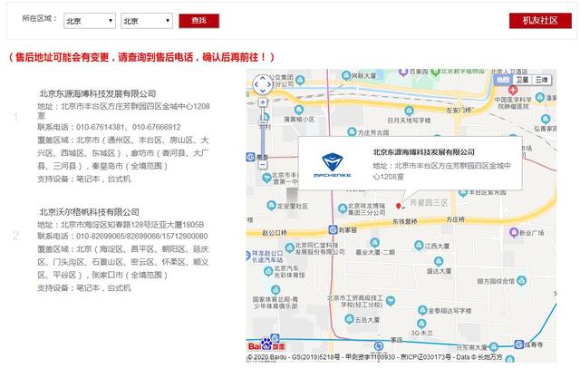
Task: Click the 日月天地写字楼 marker icon
Action: tap(409, 111)
